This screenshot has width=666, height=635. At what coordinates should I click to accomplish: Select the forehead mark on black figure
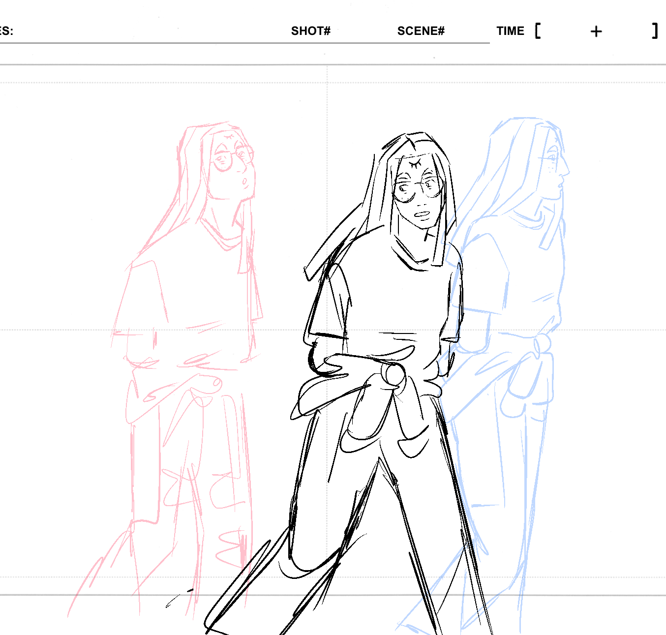point(416,163)
